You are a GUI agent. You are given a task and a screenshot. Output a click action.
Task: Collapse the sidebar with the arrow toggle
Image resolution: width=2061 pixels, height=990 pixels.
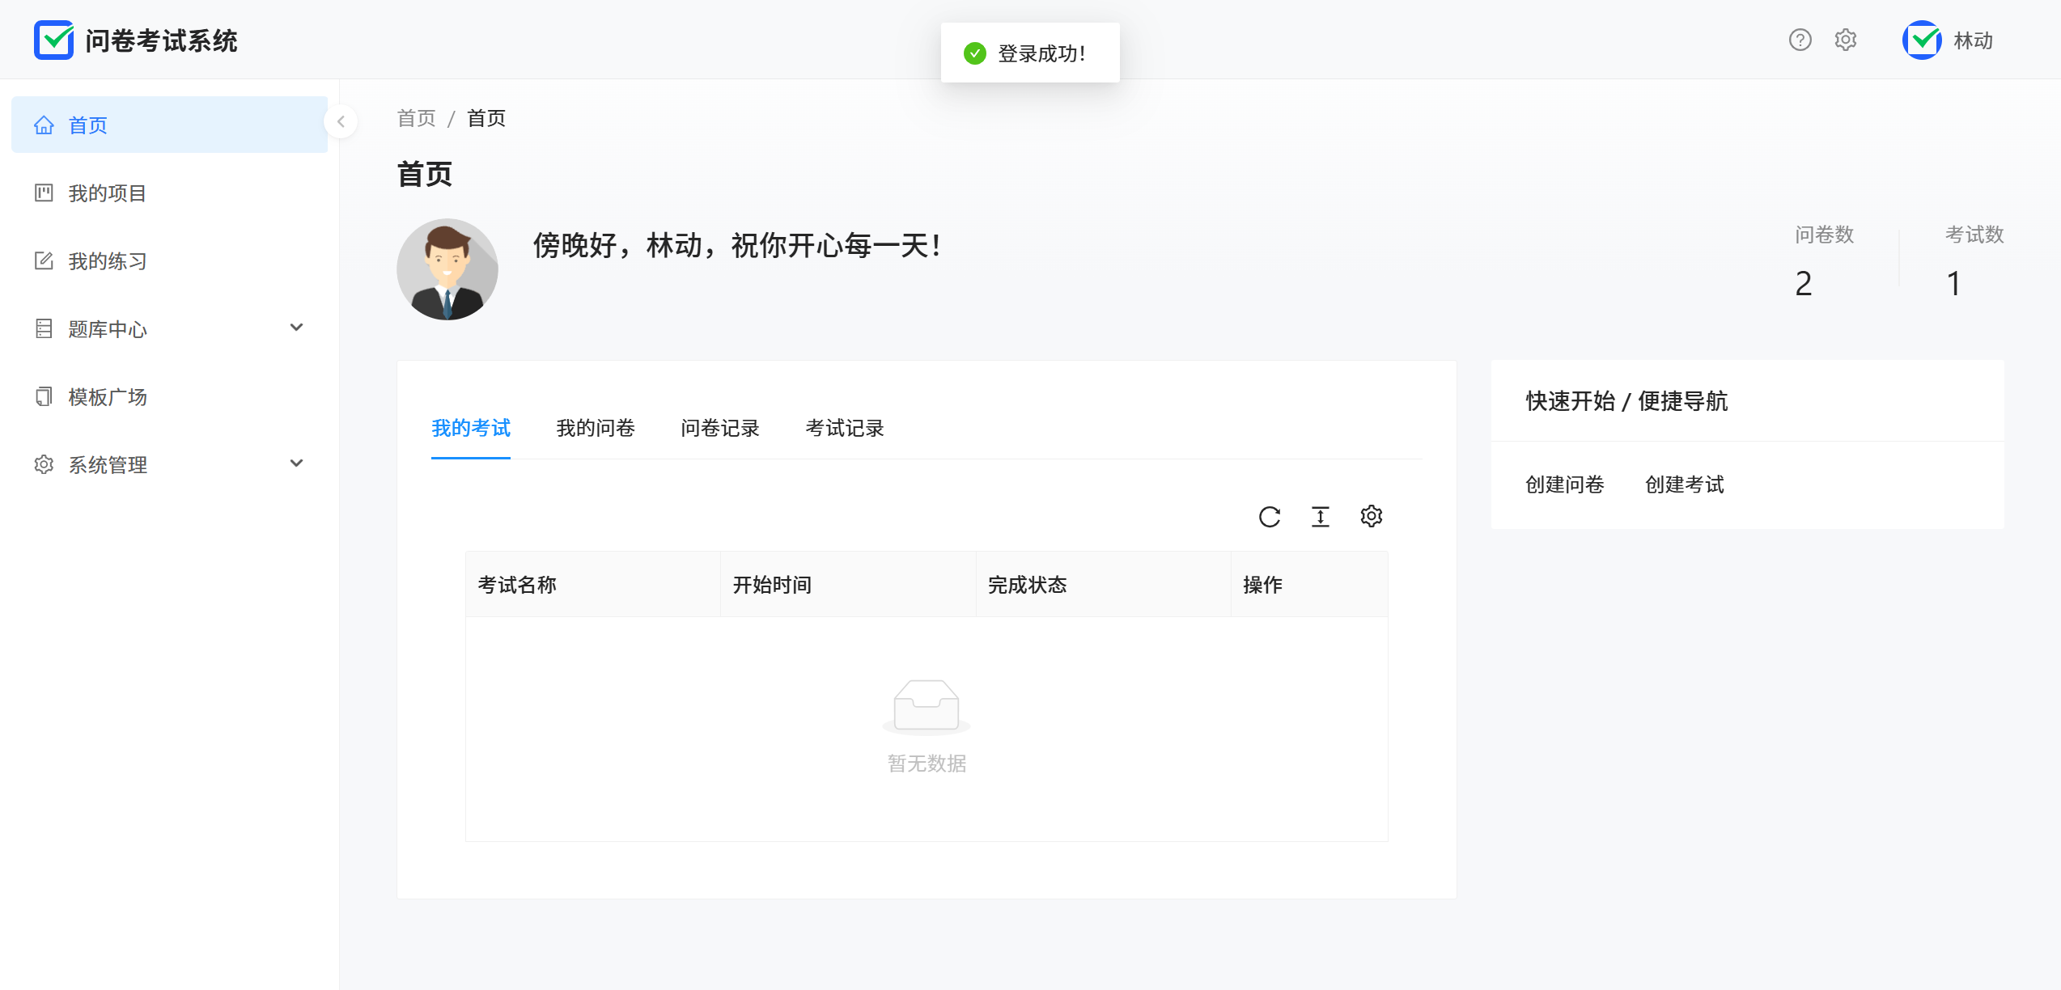coord(341,121)
